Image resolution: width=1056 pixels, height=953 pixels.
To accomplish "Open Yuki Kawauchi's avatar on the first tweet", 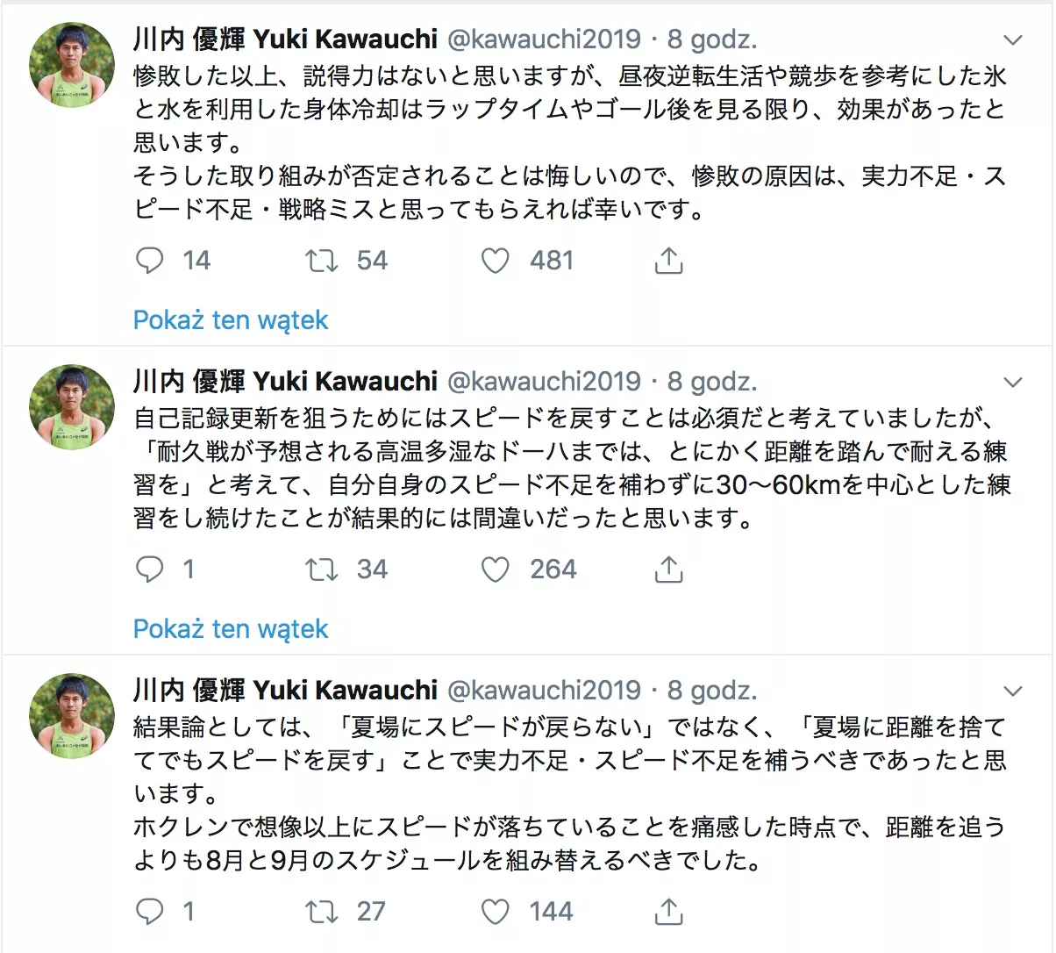I will (x=72, y=65).
